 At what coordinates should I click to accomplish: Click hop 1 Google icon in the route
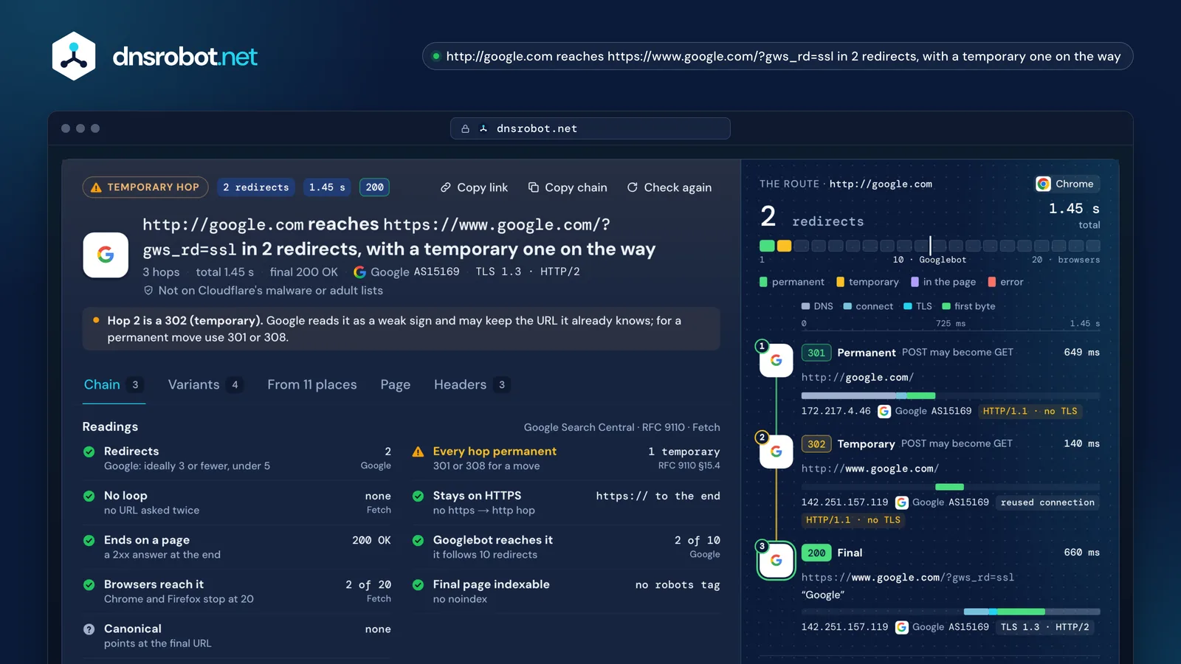coord(777,360)
